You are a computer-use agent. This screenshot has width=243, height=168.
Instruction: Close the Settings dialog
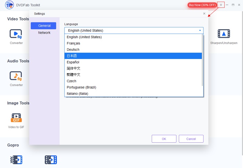[x=204, y=14]
